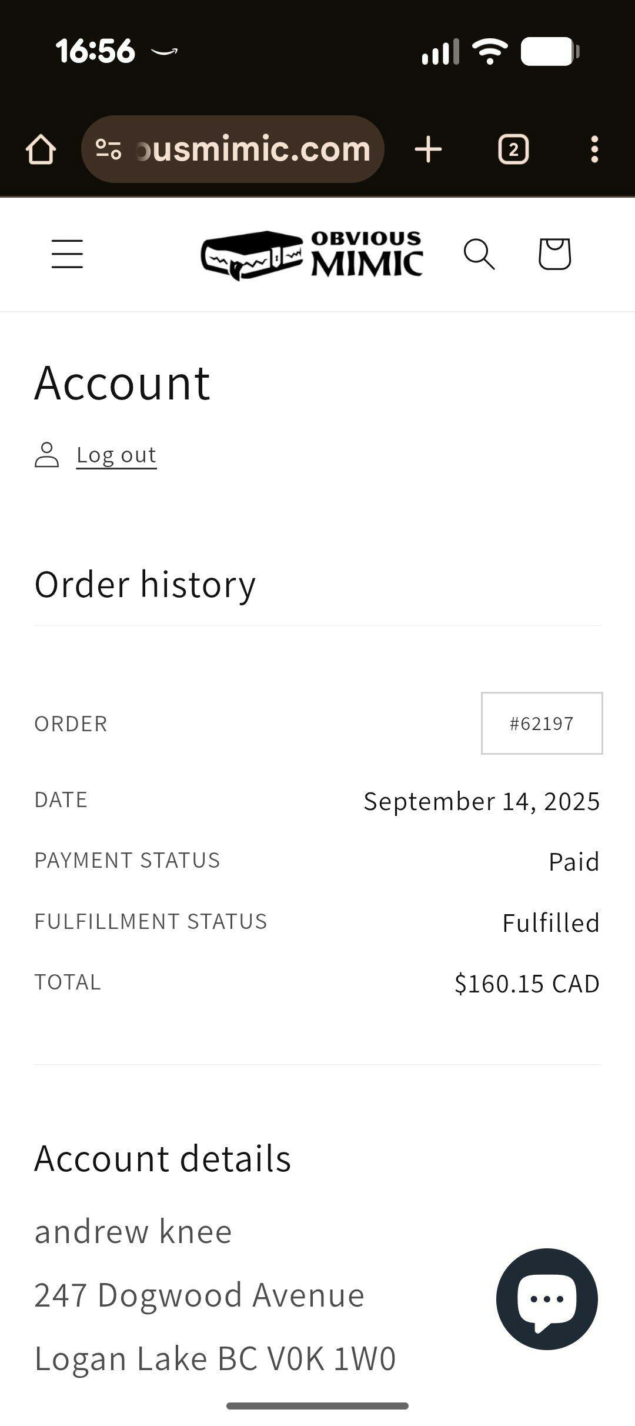Open the tab switcher showing 2 tabs
This screenshot has height=1426, width=635.
tap(513, 149)
